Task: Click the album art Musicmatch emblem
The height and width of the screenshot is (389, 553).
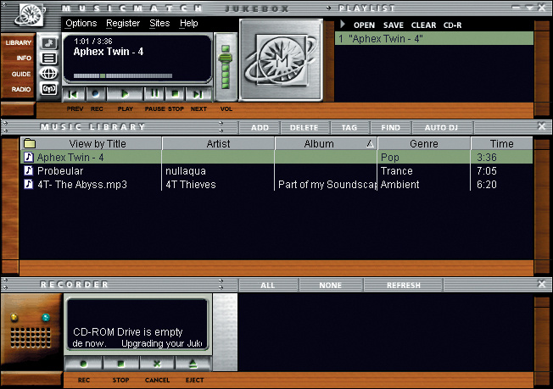Action: pyautogui.click(x=281, y=60)
